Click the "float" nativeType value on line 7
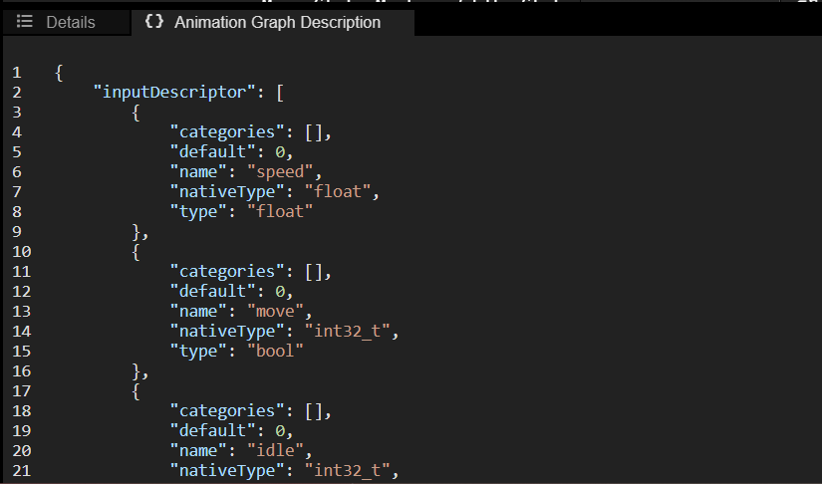The image size is (822, 484). click(x=338, y=192)
